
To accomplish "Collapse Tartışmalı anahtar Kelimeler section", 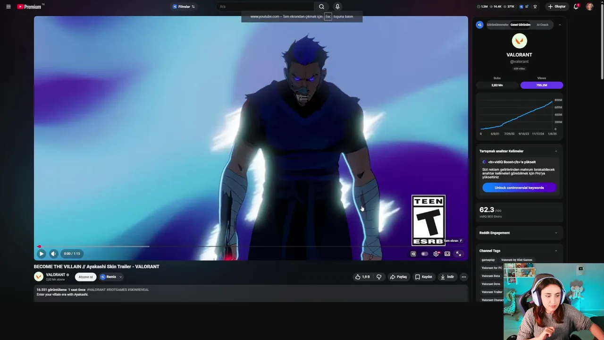I will (x=556, y=151).
